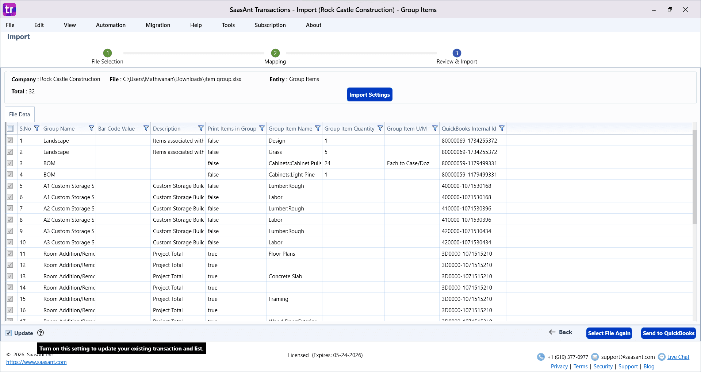Open the Automation menu
701x372 pixels.
111,25
